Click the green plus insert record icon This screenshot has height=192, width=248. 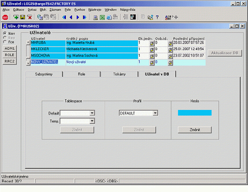16,17
